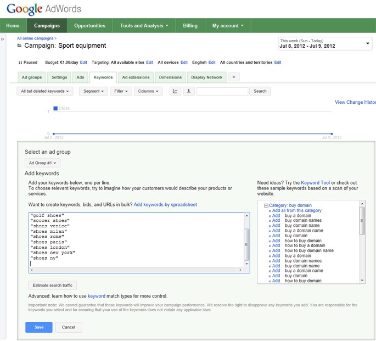Click the sample keywords list scrollbar
376x341 pixels.
362,242
